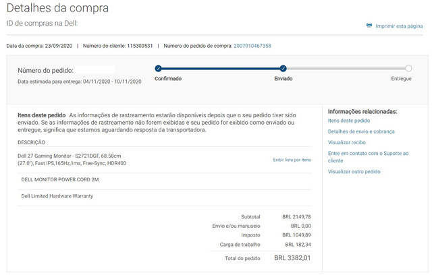The width and height of the screenshot is (432, 277).
Task: Select shipping value BRL 0,00
Action: (301, 226)
